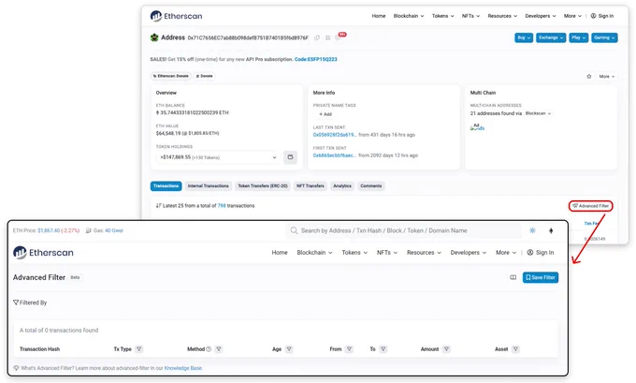The height and width of the screenshot is (383, 636).
Task: Click sort icon beside Latest 25 transactions
Action: point(159,206)
